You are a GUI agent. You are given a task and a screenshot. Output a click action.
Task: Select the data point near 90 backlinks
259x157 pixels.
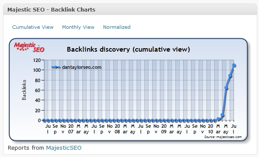230,76
